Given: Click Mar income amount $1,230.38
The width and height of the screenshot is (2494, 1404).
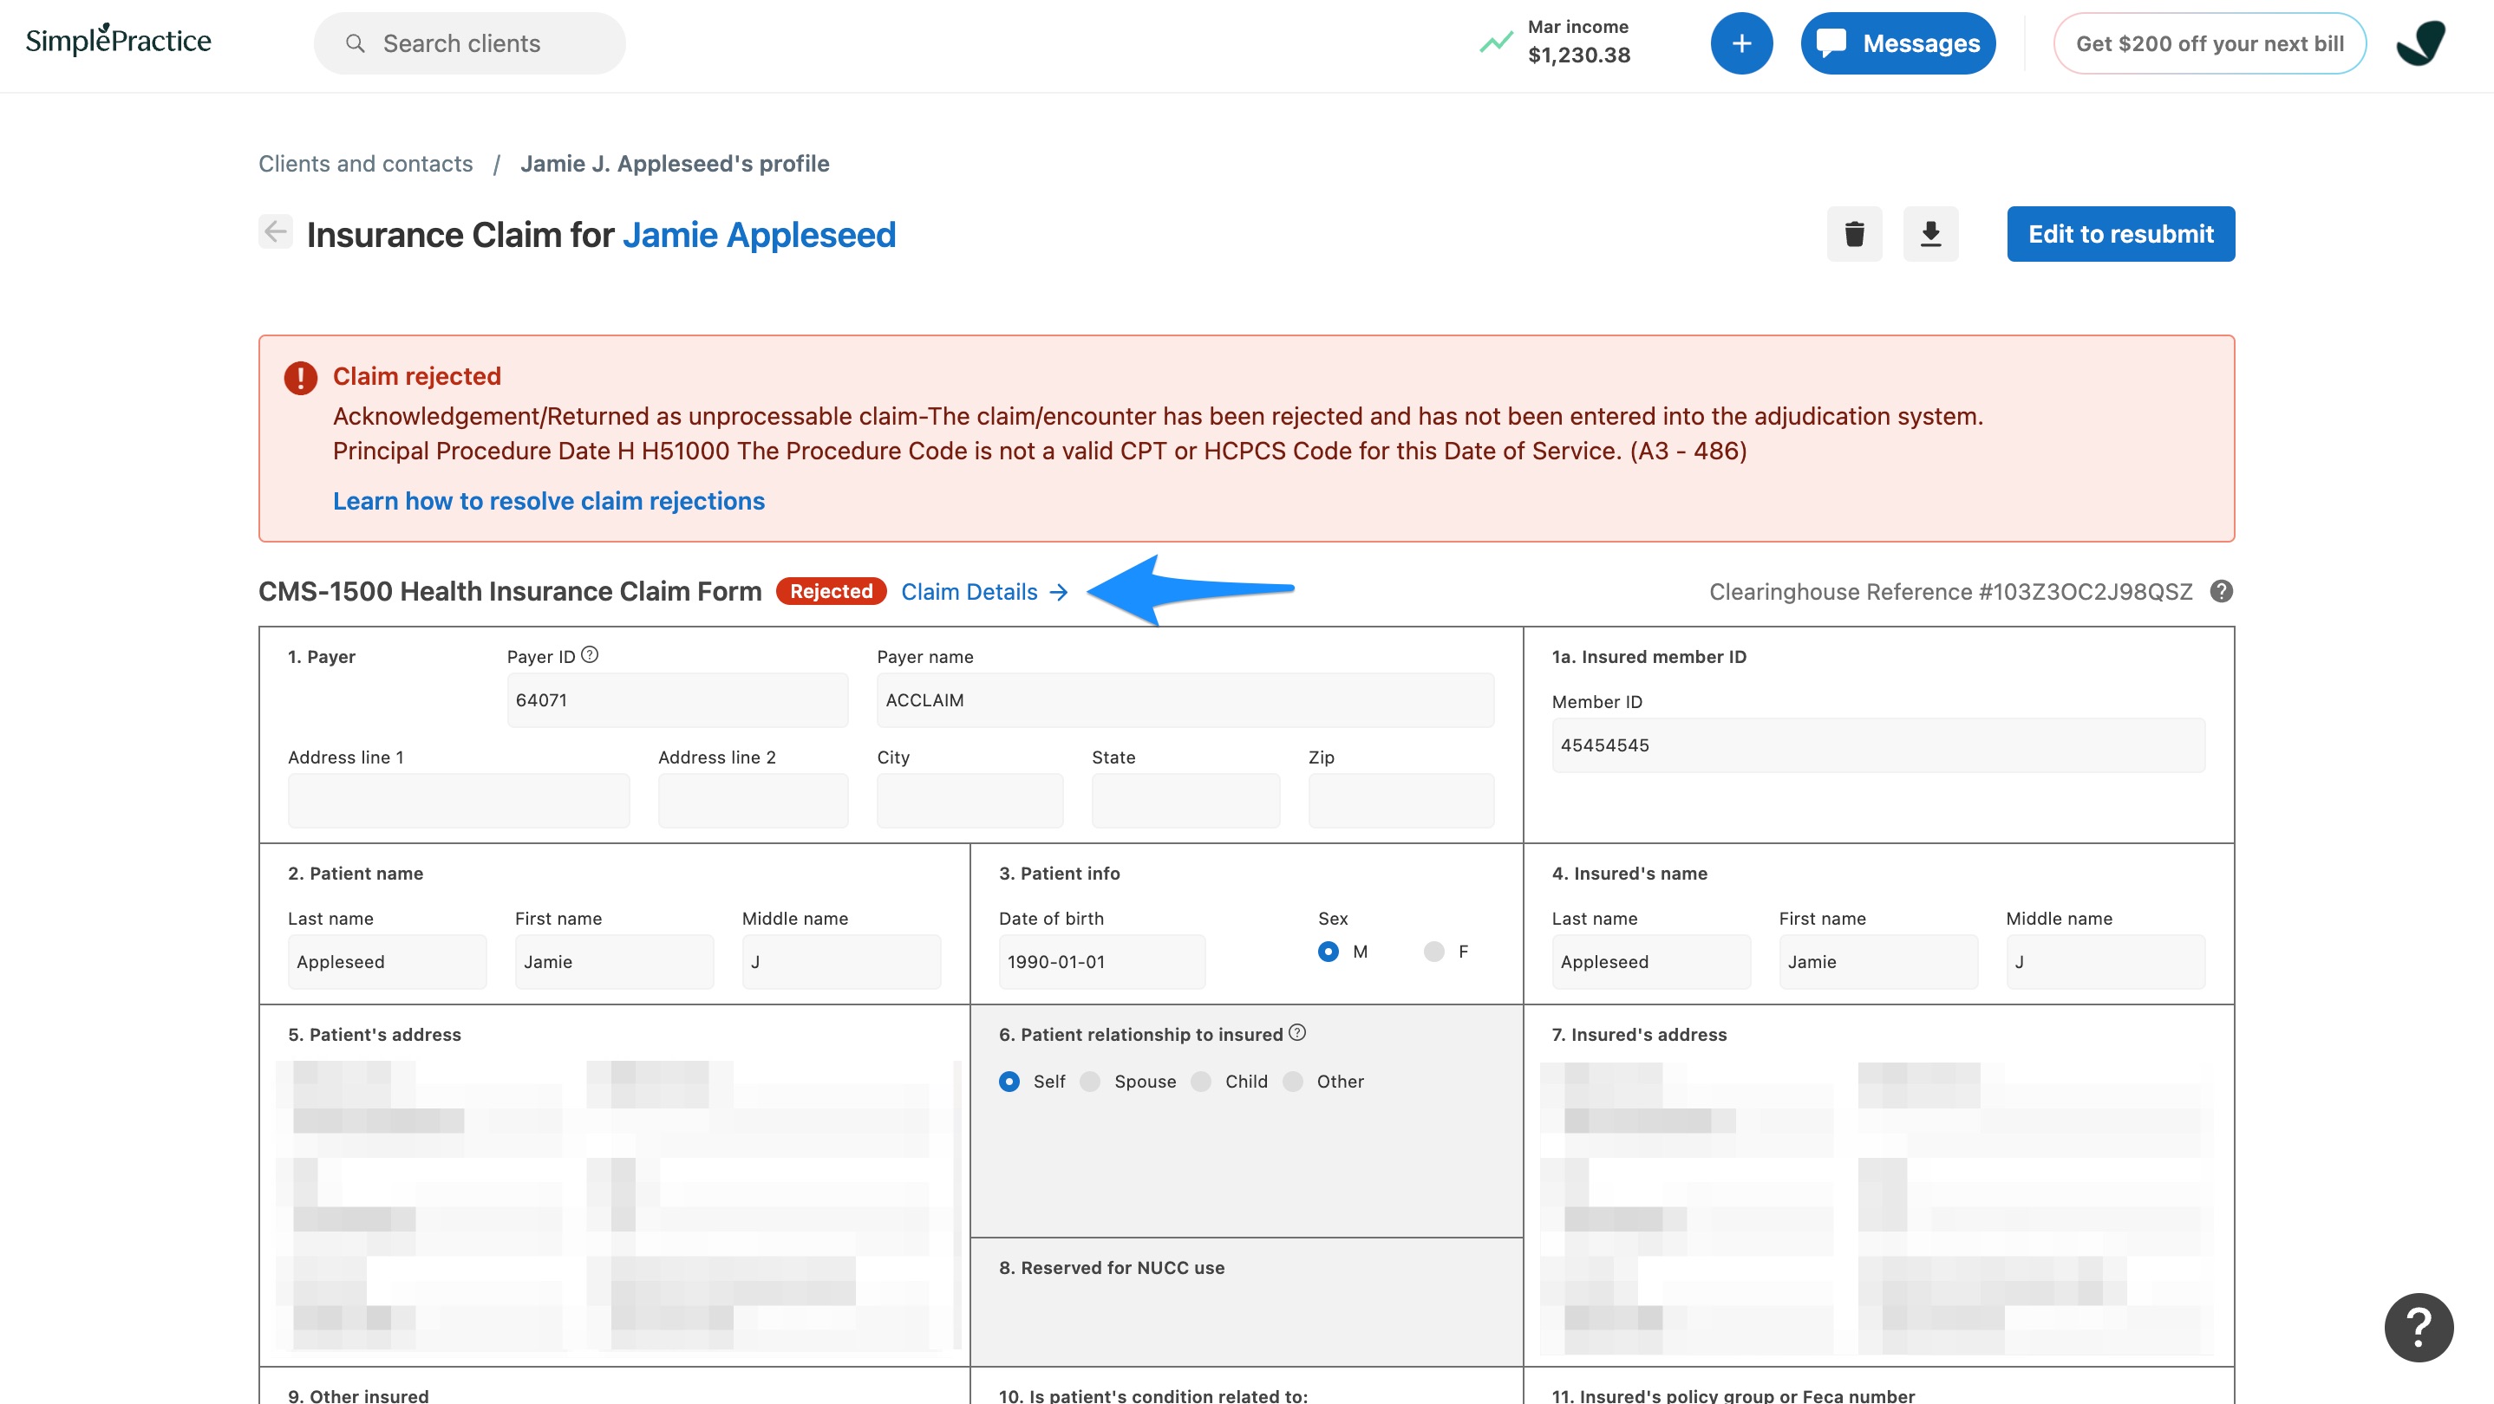Looking at the screenshot, I should pos(1579,55).
